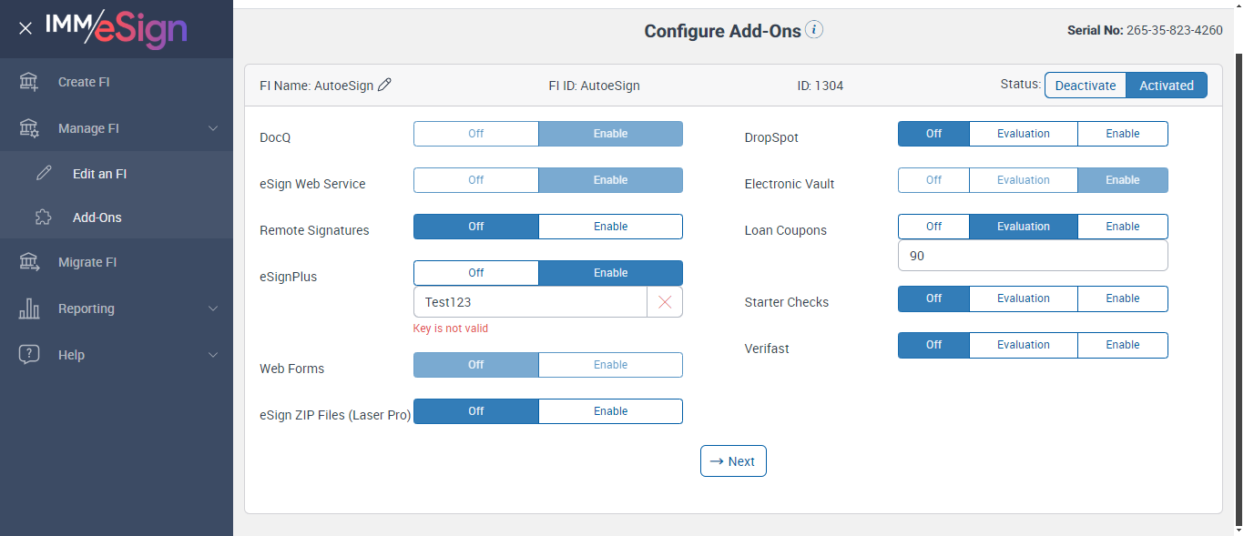The height and width of the screenshot is (536, 1244).
Task: Click the Next button
Action: (x=733, y=461)
